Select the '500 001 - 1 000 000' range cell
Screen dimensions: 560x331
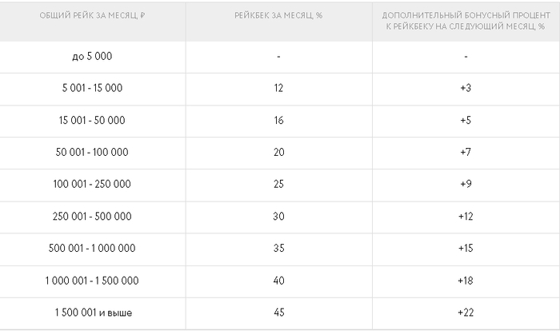pos(92,248)
